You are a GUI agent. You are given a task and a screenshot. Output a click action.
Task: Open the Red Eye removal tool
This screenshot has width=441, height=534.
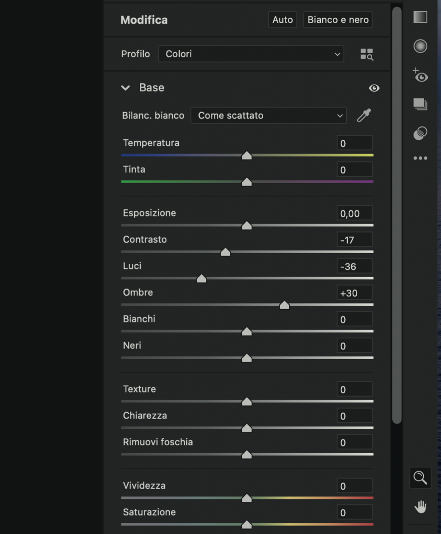[x=420, y=75]
